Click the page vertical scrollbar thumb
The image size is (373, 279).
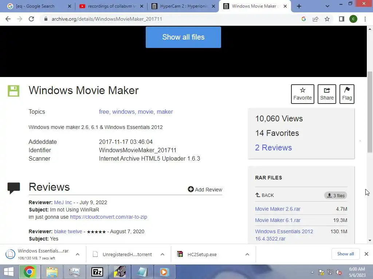[x=370, y=112]
